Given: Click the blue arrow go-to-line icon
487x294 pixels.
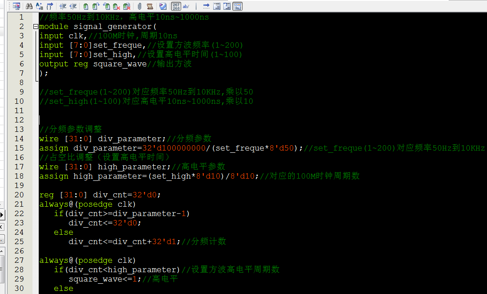Looking at the screenshot, I should point(206,6).
